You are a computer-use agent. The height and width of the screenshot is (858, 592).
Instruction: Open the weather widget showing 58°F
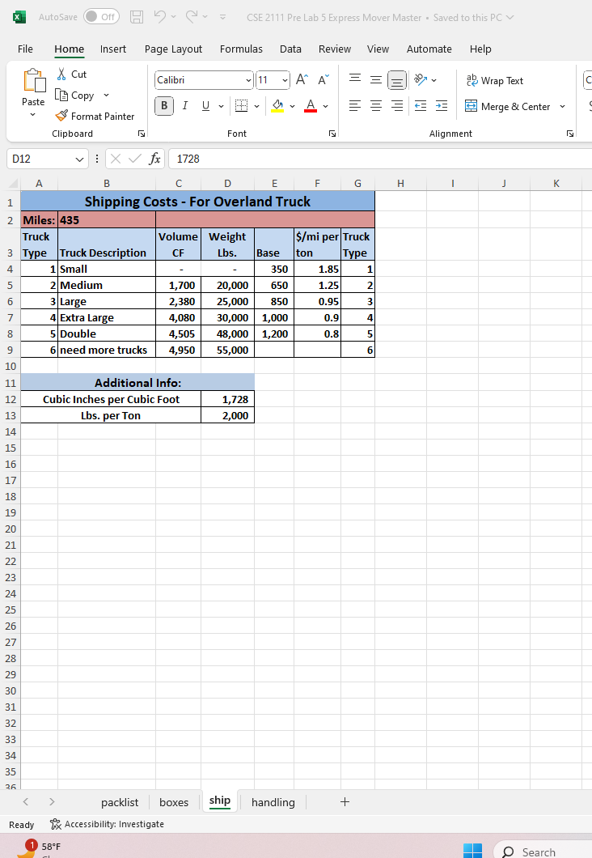[41, 848]
